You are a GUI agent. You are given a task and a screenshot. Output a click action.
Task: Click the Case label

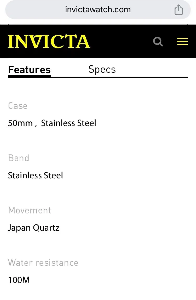coord(18,106)
